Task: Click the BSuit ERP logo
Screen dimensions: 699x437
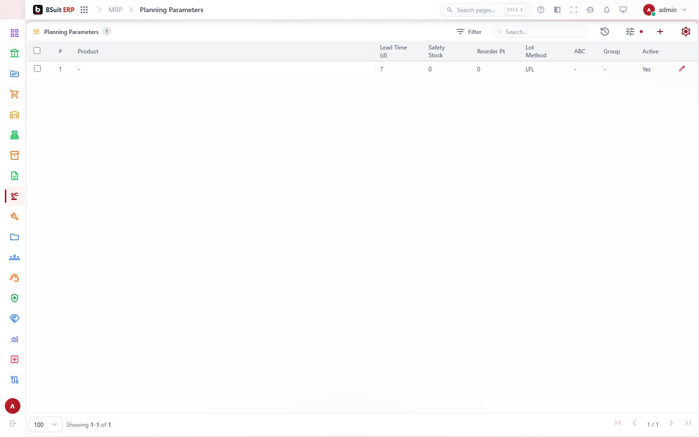Action: (54, 10)
